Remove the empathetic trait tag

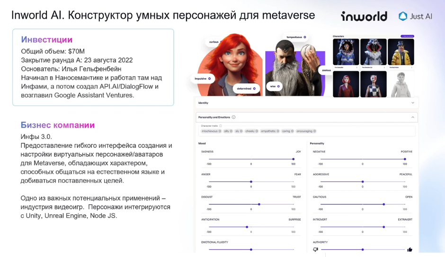[x=278, y=131]
